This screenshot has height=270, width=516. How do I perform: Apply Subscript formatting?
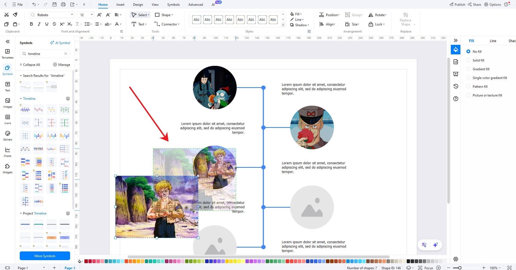pos(70,24)
